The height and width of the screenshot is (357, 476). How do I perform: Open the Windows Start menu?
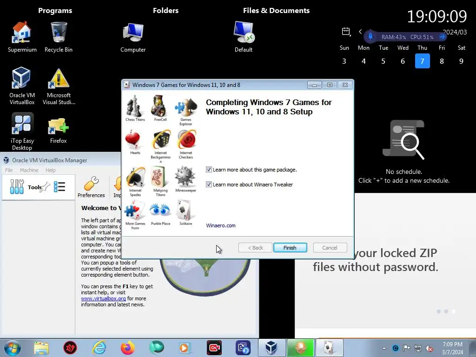coord(13,348)
